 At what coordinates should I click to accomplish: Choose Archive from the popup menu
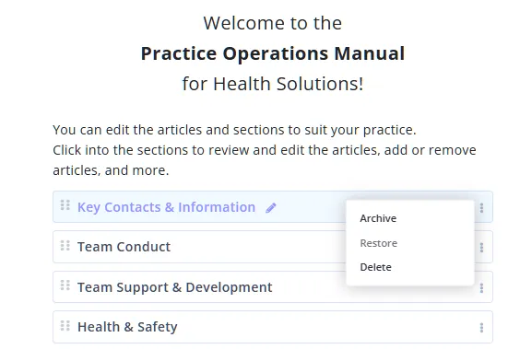point(378,218)
